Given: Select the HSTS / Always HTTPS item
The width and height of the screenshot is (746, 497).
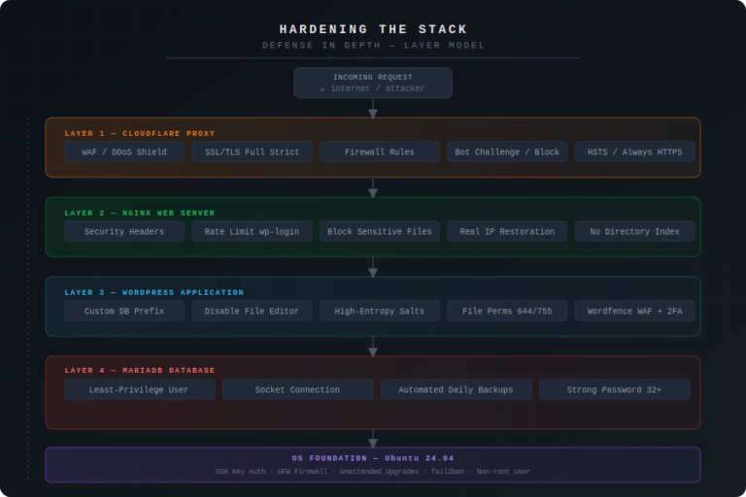Looking at the screenshot, I should (634, 152).
